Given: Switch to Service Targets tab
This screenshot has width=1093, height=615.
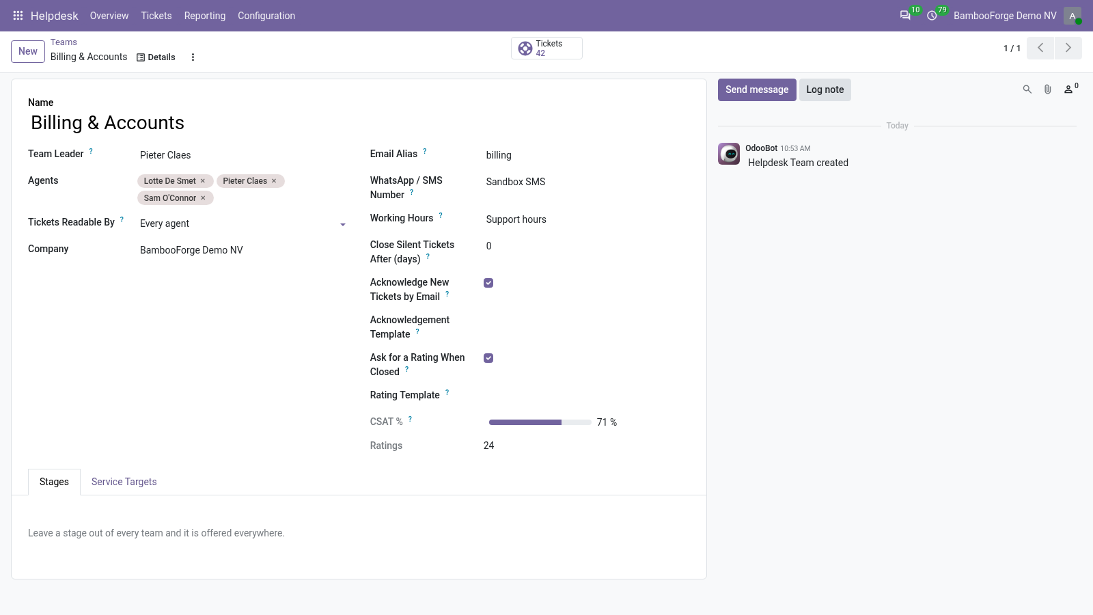Looking at the screenshot, I should tap(124, 482).
